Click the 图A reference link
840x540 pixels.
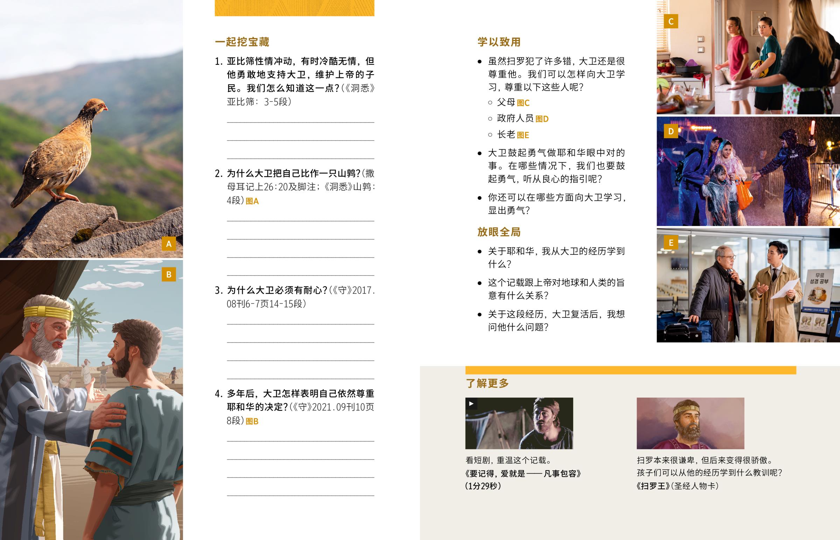tap(252, 201)
